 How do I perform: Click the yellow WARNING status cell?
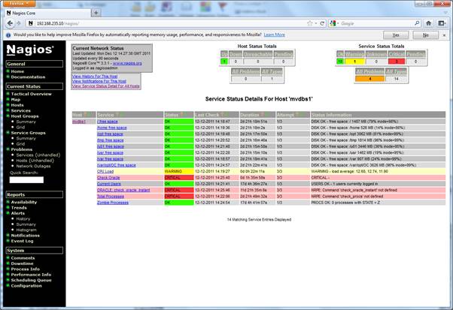179,171
